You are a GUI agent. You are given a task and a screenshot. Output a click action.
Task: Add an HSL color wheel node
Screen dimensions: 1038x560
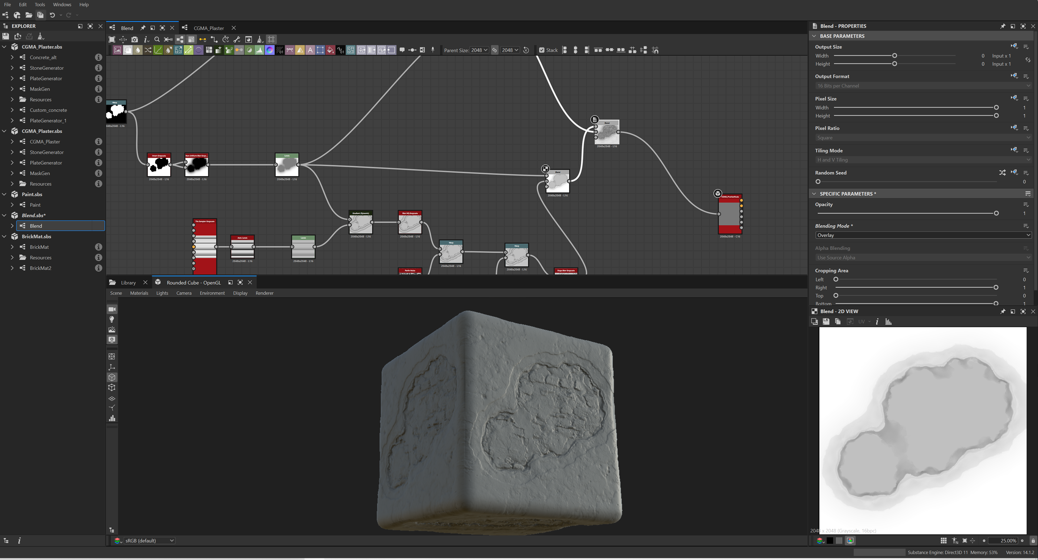click(x=270, y=50)
